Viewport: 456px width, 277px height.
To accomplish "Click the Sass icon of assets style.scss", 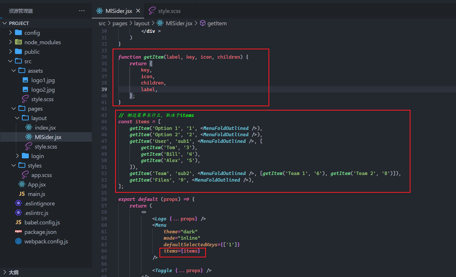I will pos(25,99).
